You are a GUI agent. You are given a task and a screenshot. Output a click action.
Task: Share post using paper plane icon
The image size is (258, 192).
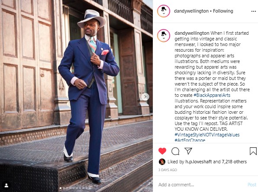pyautogui.click(x=188, y=151)
